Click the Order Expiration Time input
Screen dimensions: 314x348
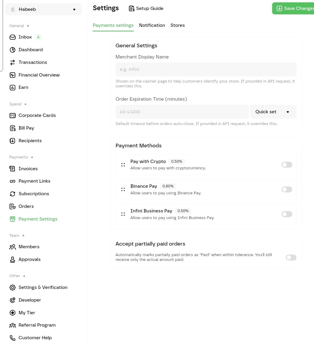[x=182, y=112]
